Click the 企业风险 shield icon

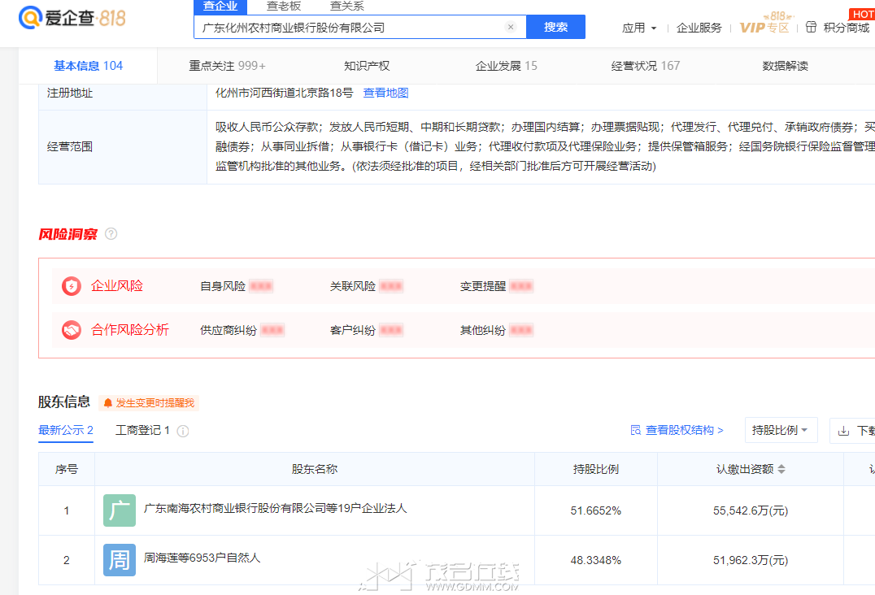click(x=72, y=286)
